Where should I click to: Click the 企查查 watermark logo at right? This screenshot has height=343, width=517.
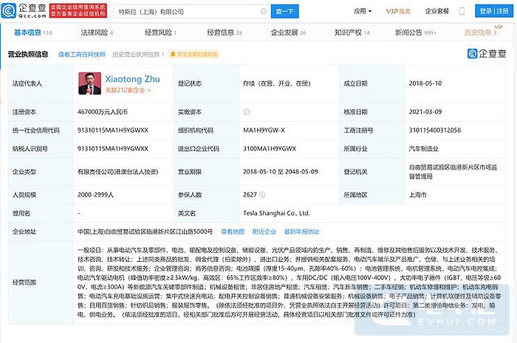click(x=487, y=54)
